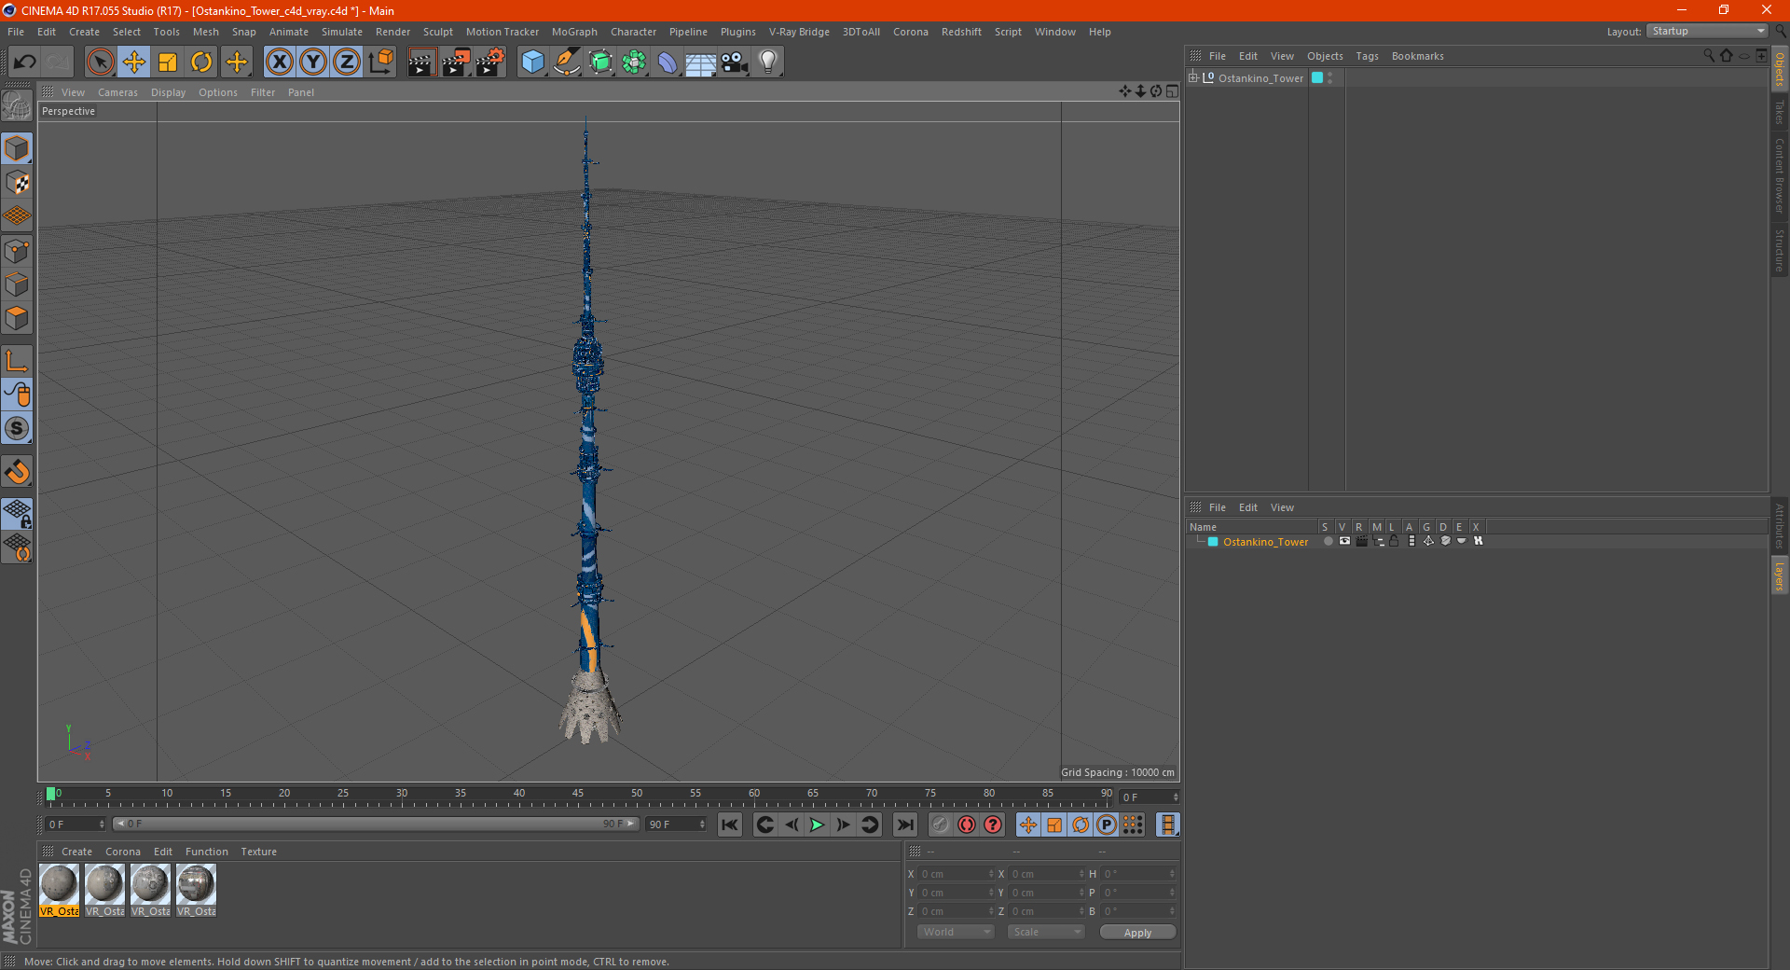This screenshot has height=970, width=1790.
Task: Toggle the X axis lock
Action: pyautogui.click(x=279, y=62)
